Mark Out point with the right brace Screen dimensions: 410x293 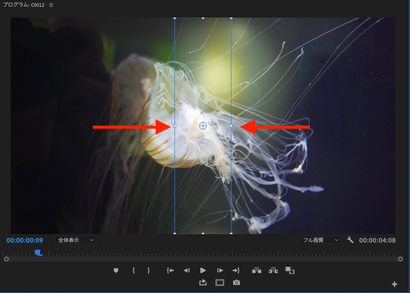tap(149, 271)
